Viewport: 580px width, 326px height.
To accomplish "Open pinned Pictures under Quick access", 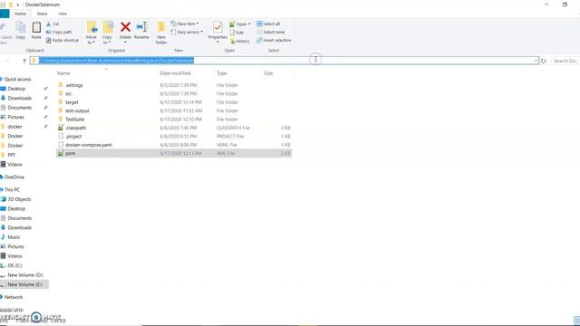I will coord(15,117).
